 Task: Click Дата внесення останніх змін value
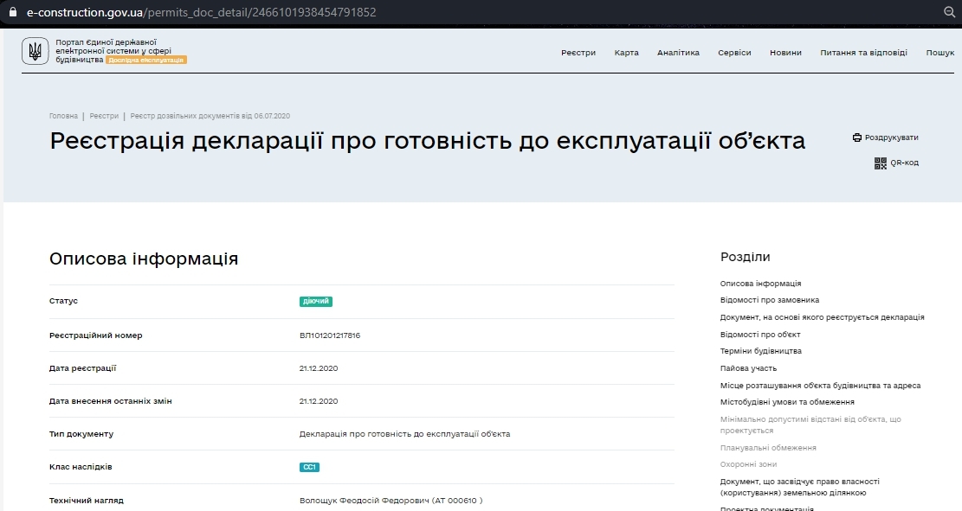pyautogui.click(x=319, y=400)
